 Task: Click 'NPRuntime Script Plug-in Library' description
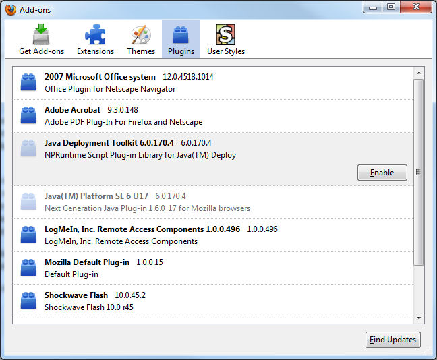[140, 155]
